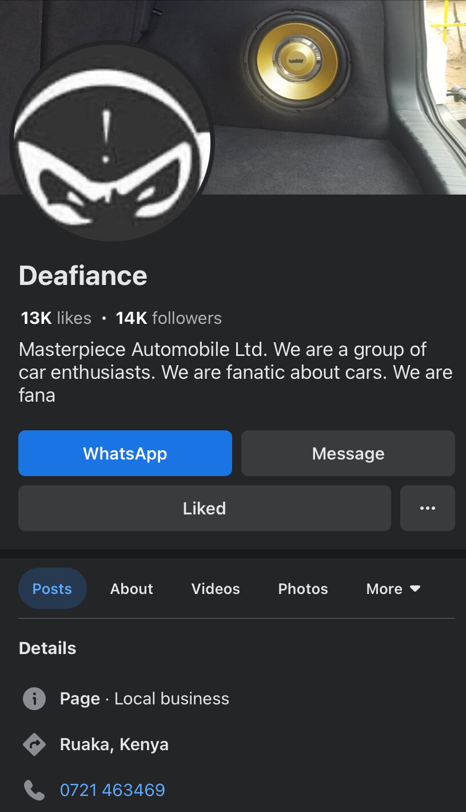Image resolution: width=466 pixels, height=812 pixels.
Task: Open the About tab
Action: coord(132,589)
